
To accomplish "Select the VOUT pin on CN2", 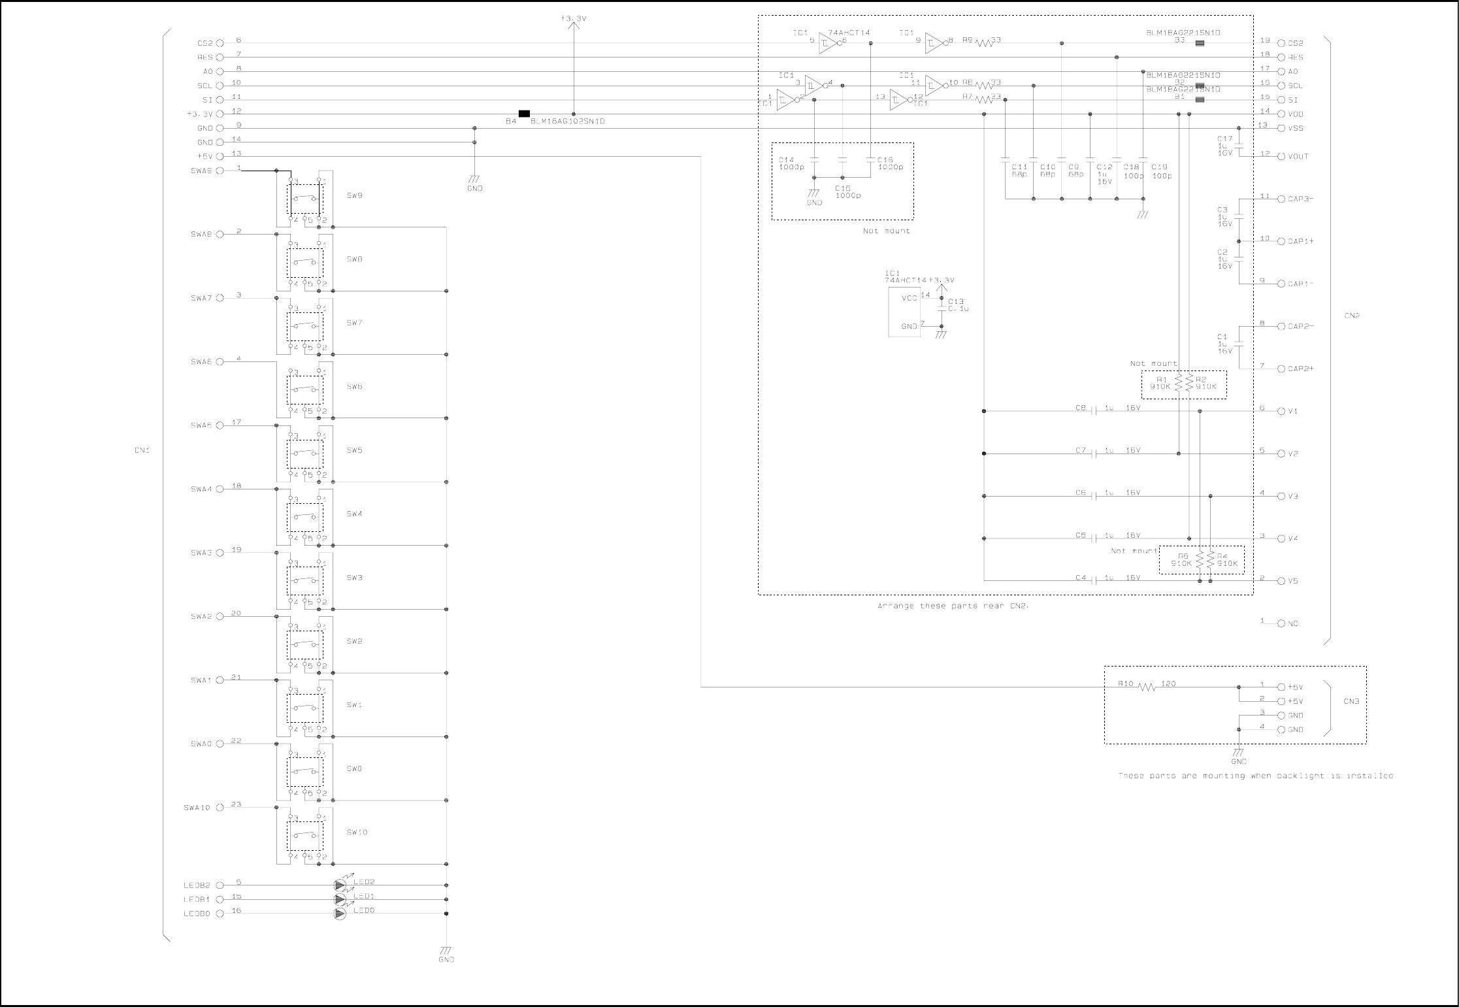I will click(x=1281, y=157).
